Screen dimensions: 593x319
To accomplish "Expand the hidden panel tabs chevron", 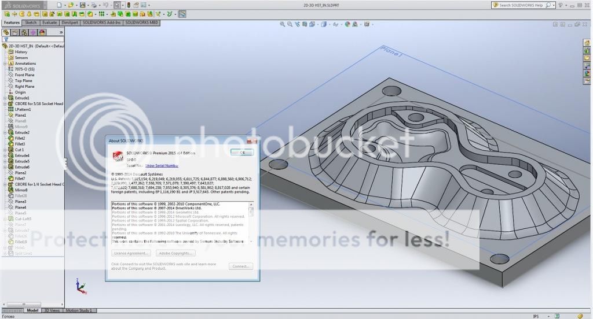I will 61,32.
